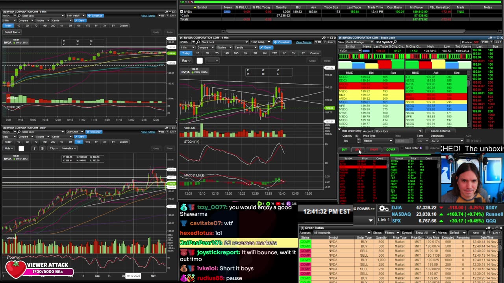The width and height of the screenshot is (504, 283).
Task: Click Save Order info icon
Action: [x=421, y=148]
